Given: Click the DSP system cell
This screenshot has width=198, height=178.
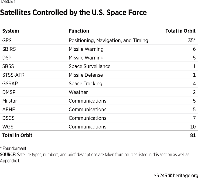Looking at the screenshot, I should [7, 58].
